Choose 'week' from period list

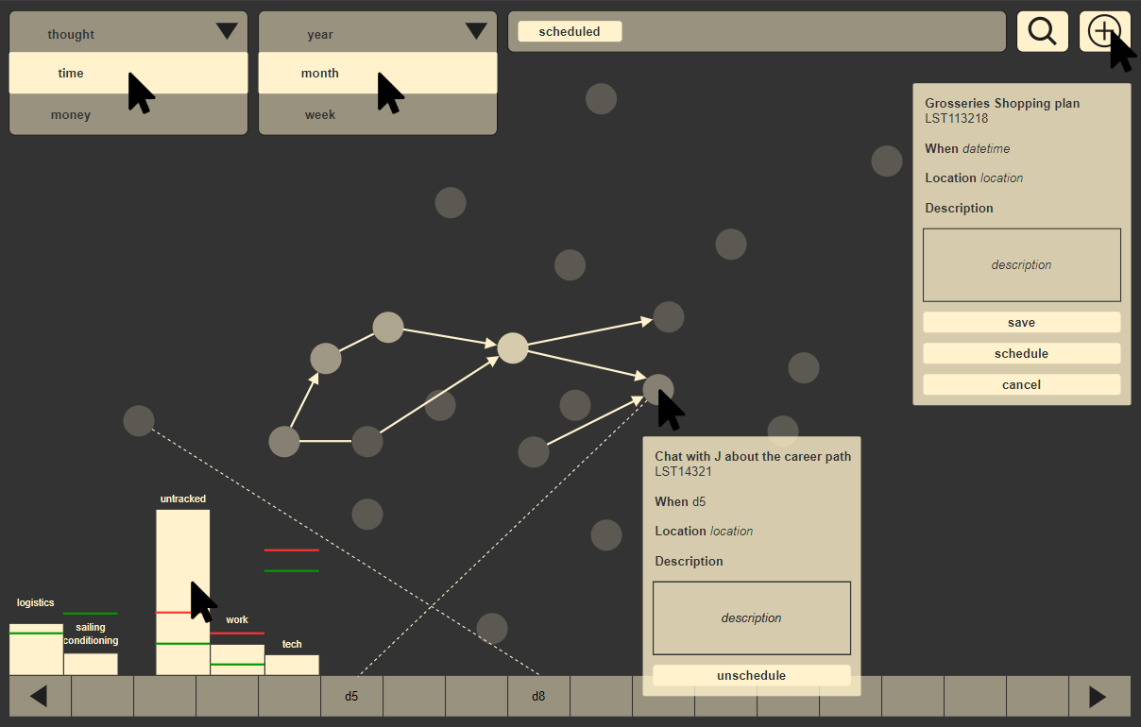[x=320, y=115]
